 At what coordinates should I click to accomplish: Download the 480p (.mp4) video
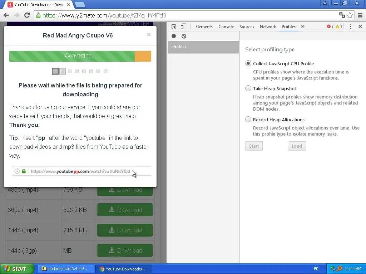[x=125, y=191]
